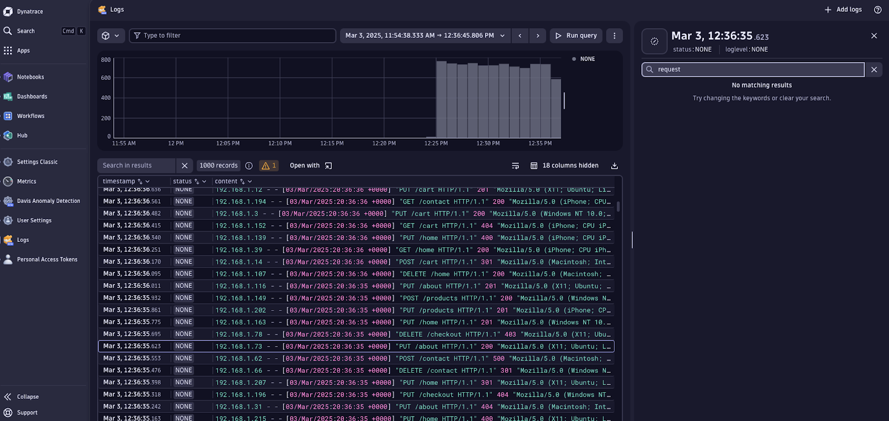Go to next timeframe arrow
Image resolution: width=889 pixels, height=421 pixels.
[537, 35]
